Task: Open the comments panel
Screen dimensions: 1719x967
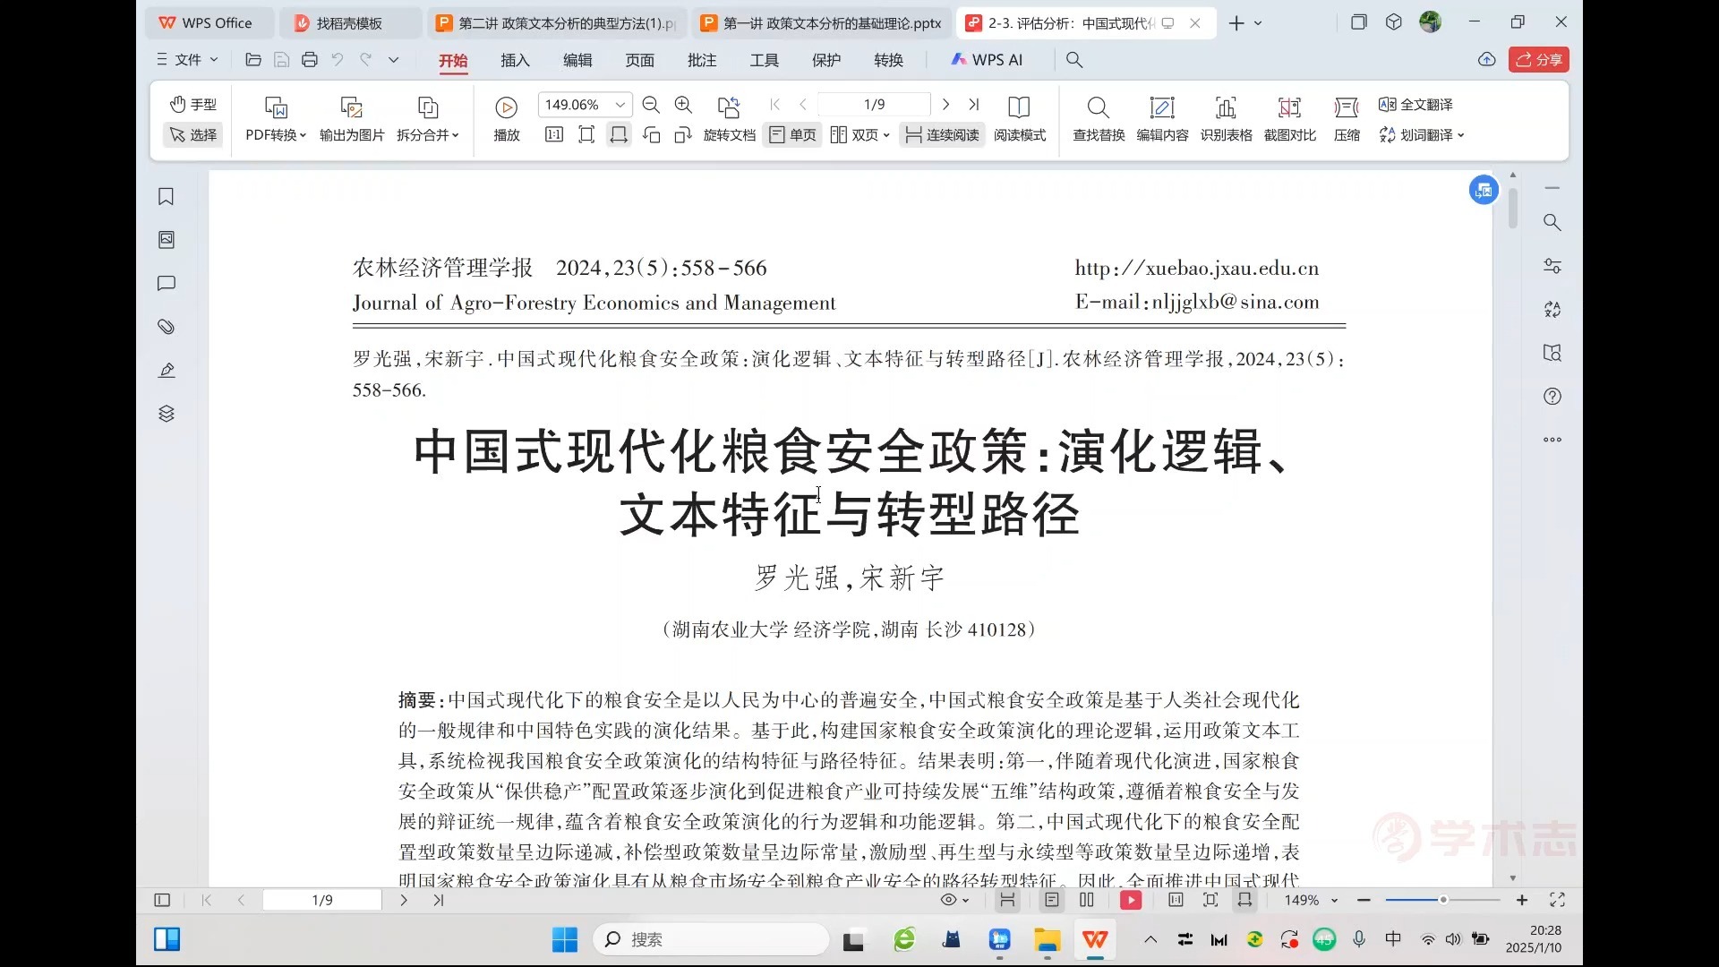Action: [x=166, y=284]
